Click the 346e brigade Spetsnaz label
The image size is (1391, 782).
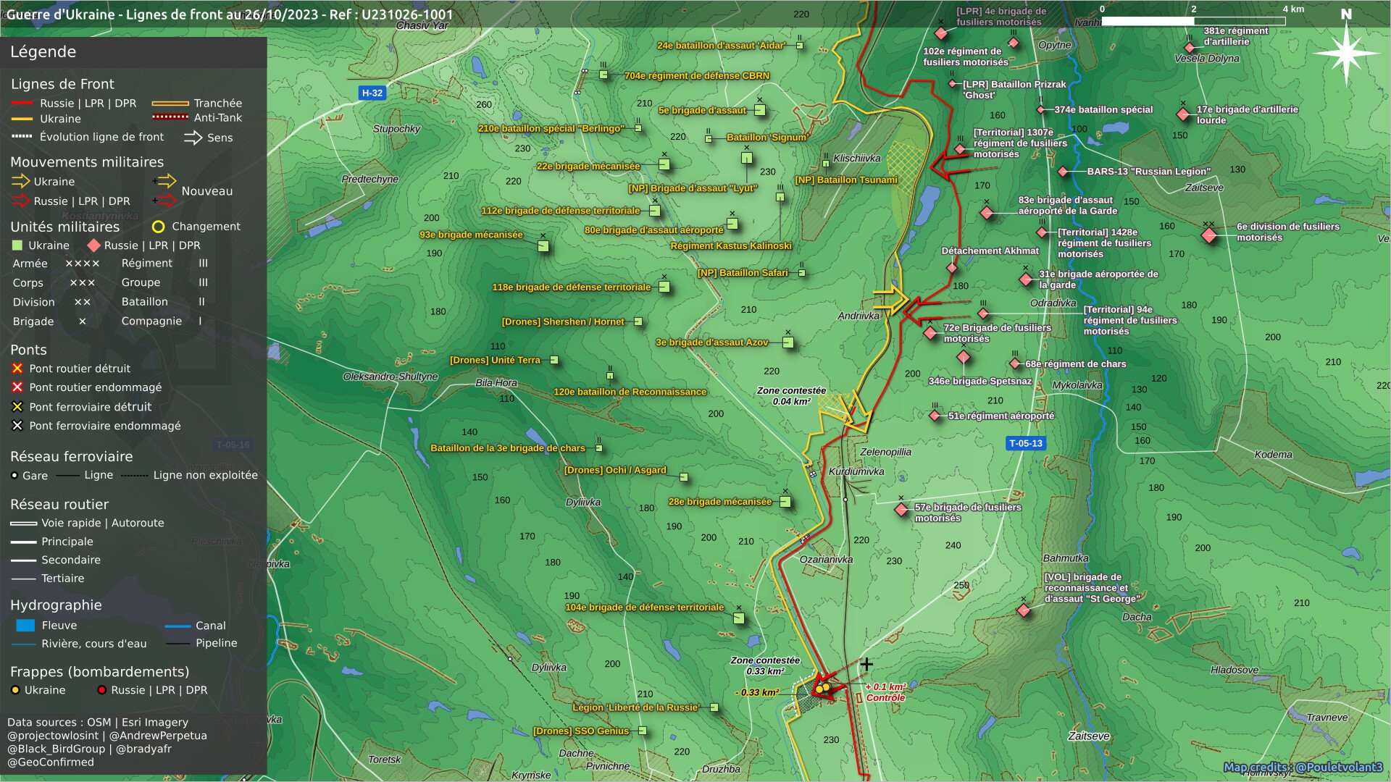(x=979, y=382)
